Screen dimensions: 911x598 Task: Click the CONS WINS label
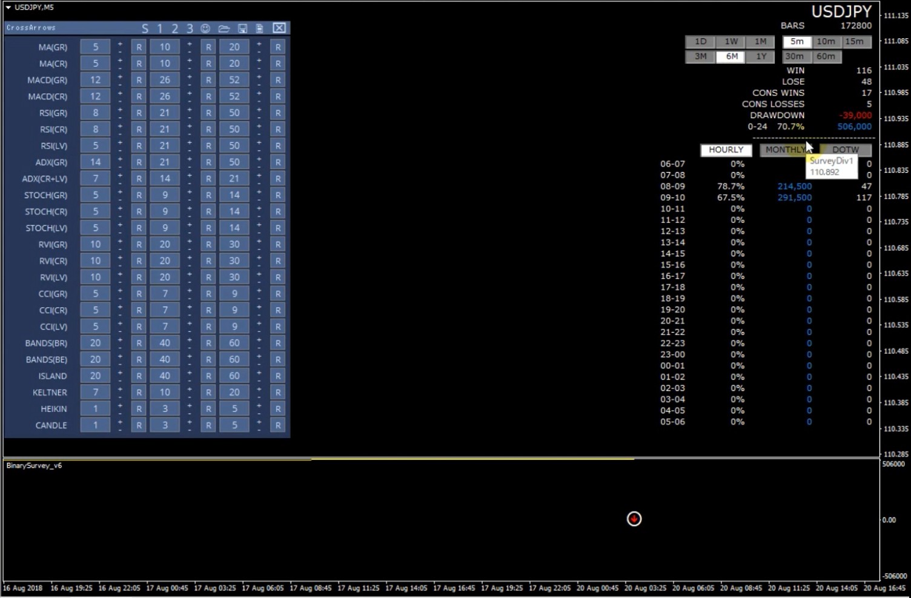point(778,93)
